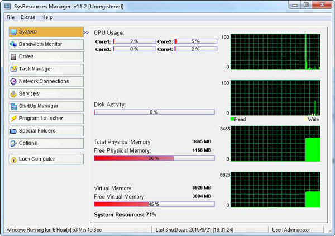The width and height of the screenshot is (335, 236).
Task: Click the Special Folders folder icon
Action: pos(13,131)
